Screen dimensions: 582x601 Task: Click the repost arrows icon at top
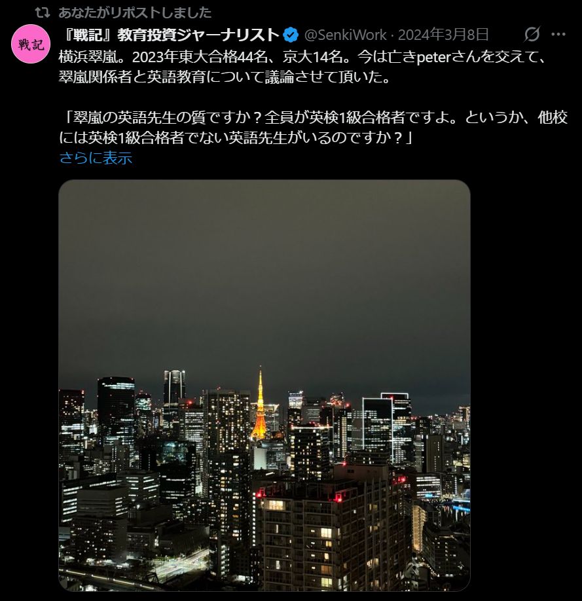(42, 12)
